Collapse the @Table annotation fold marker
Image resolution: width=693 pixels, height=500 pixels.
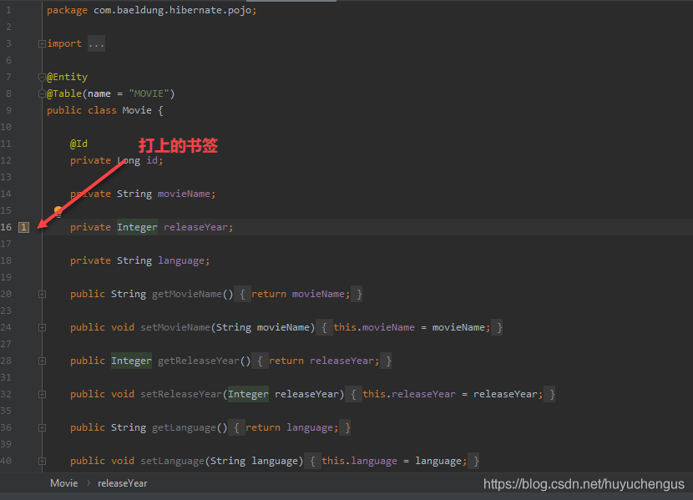pyautogui.click(x=42, y=93)
